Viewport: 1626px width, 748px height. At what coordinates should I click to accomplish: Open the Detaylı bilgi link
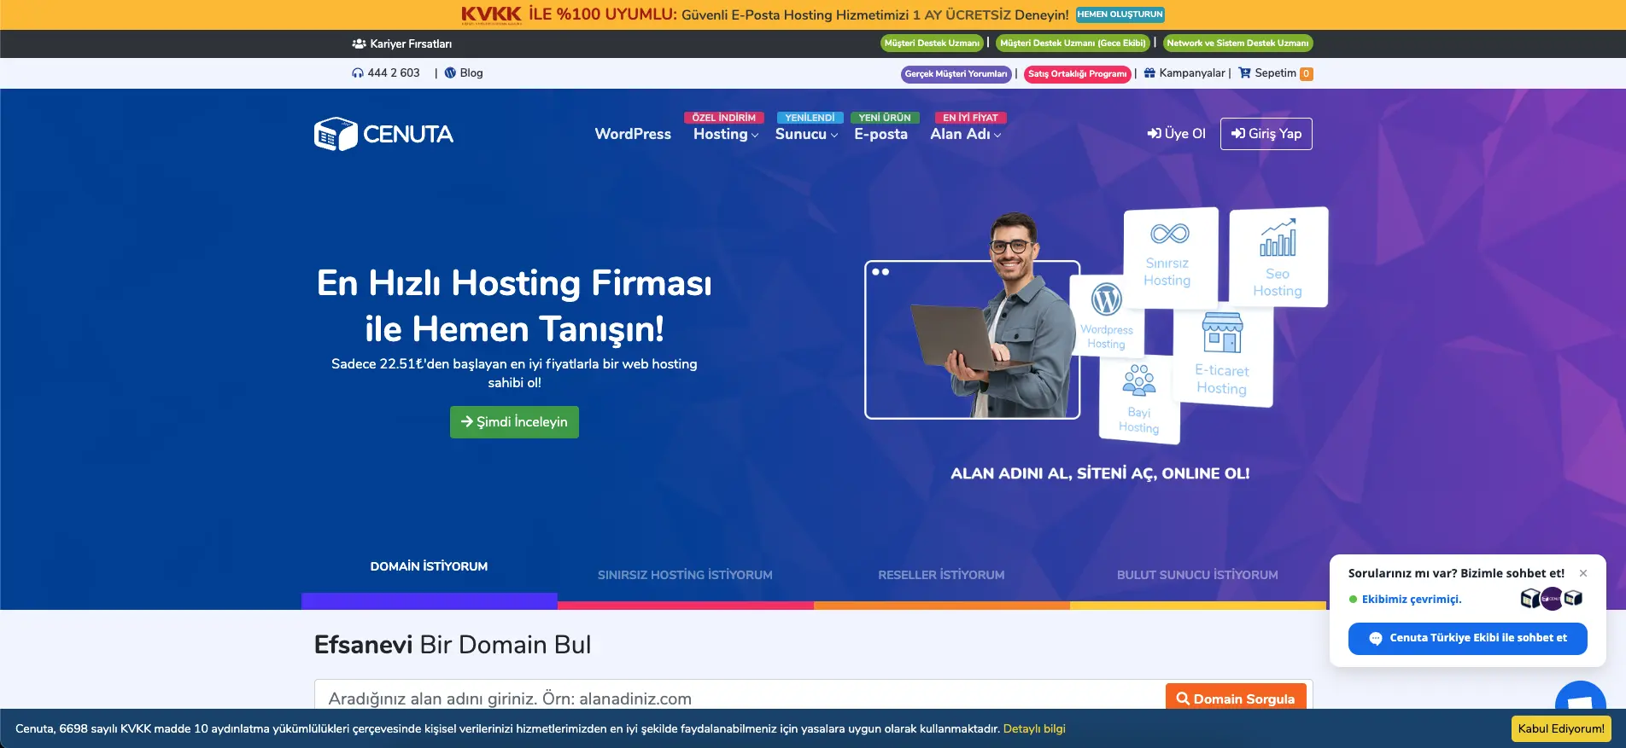click(x=1034, y=729)
